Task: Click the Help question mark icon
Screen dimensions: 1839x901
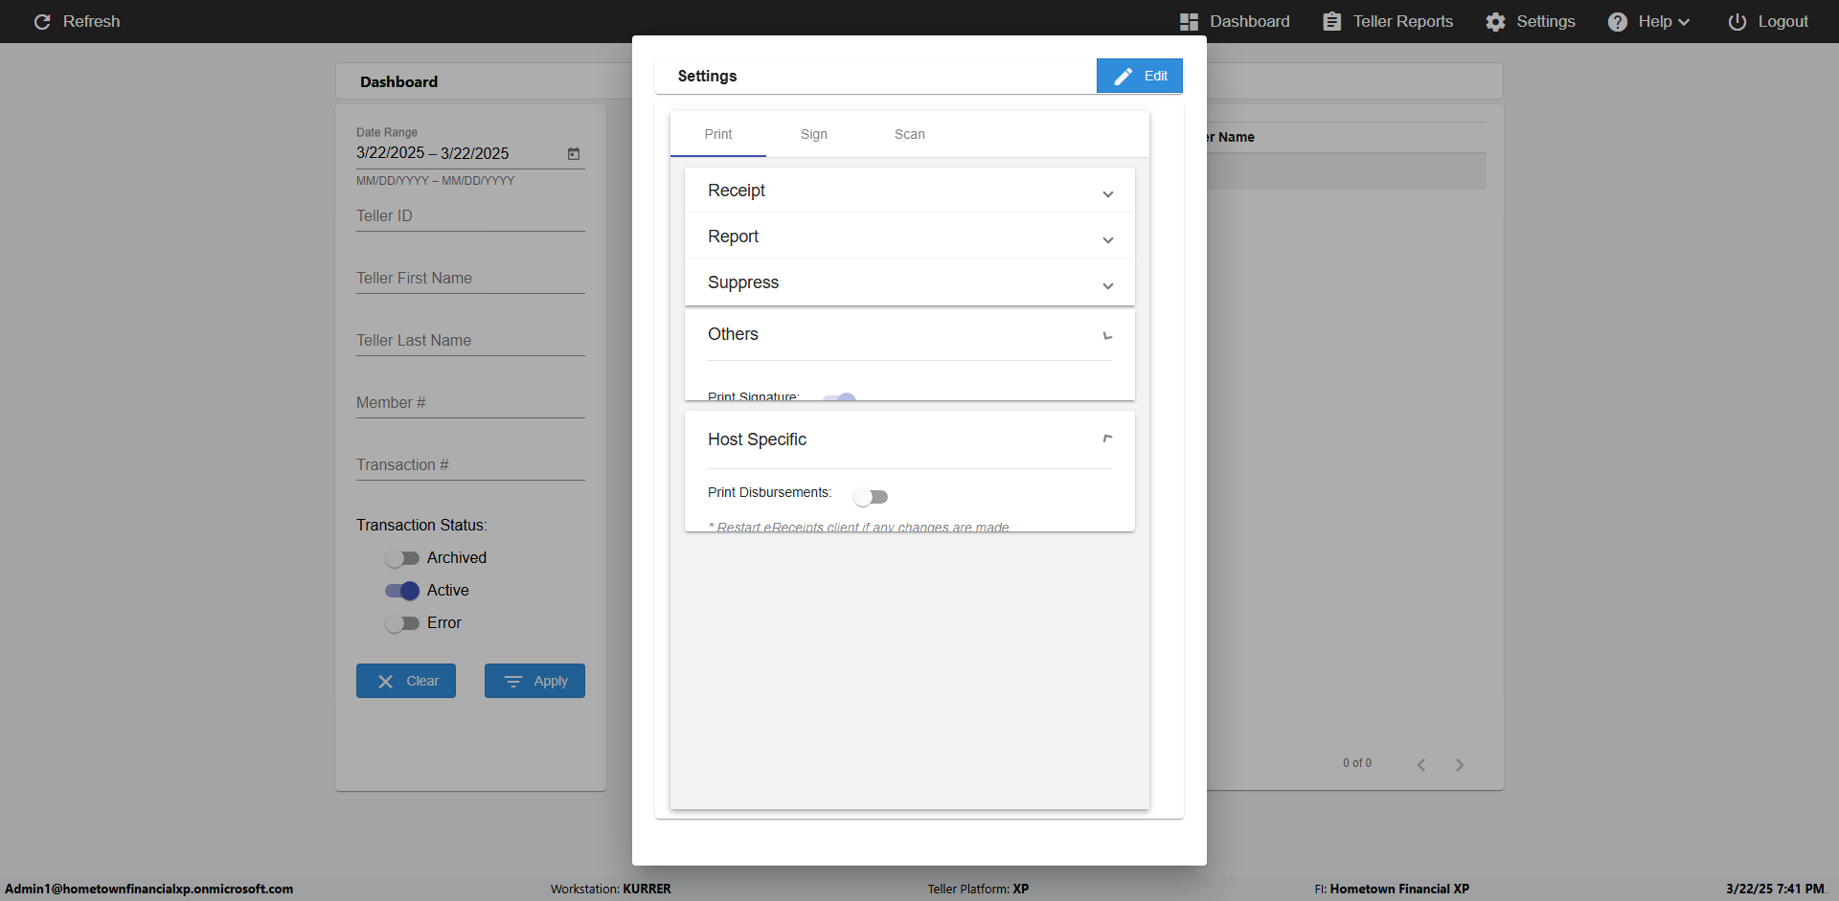Action: click(1617, 21)
